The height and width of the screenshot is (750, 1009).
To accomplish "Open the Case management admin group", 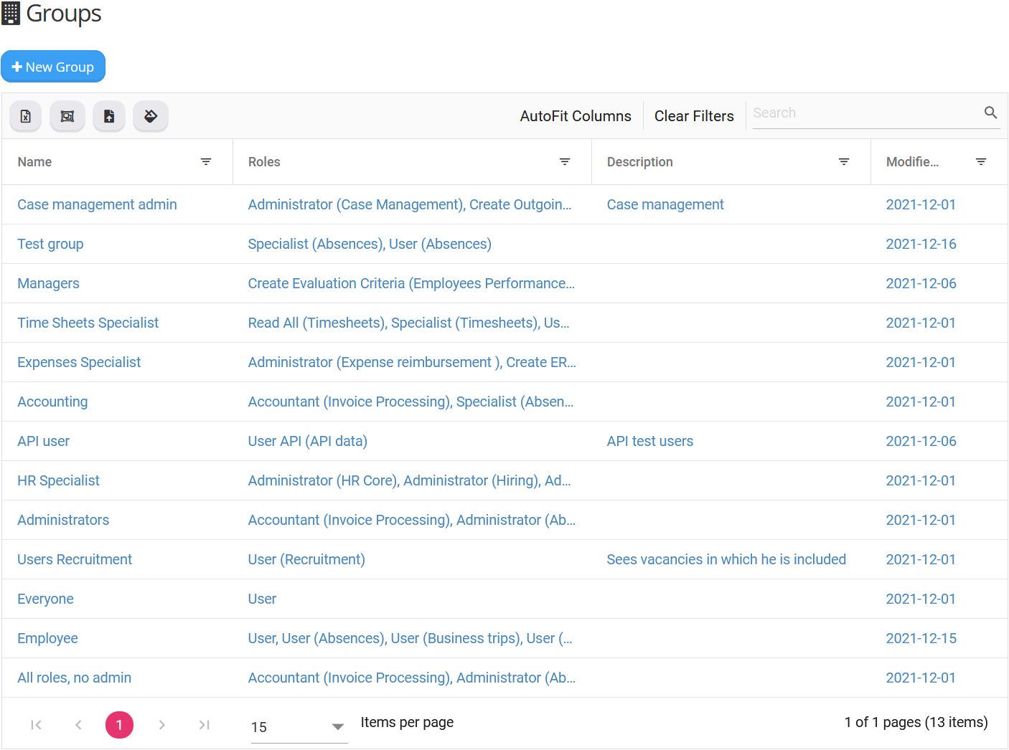I will click(97, 204).
